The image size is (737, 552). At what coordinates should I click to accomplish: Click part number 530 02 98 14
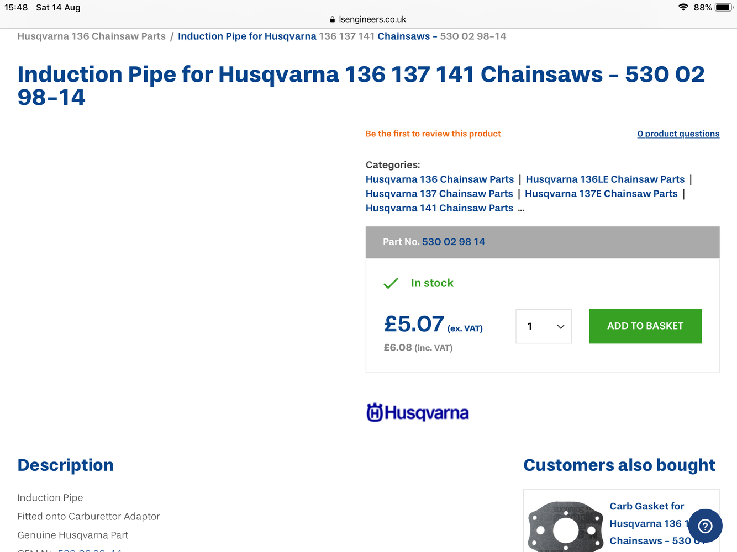click(x=454, y=242)
